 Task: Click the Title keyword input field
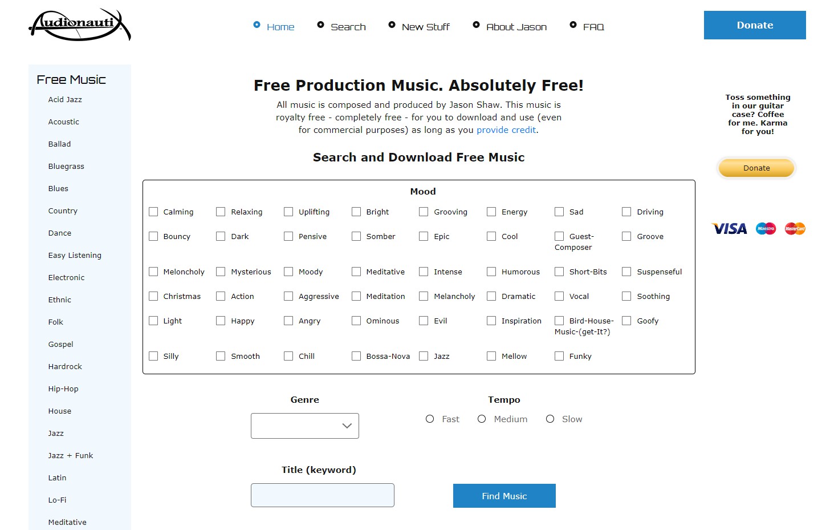pyautogui.click(x=322, y=495)
